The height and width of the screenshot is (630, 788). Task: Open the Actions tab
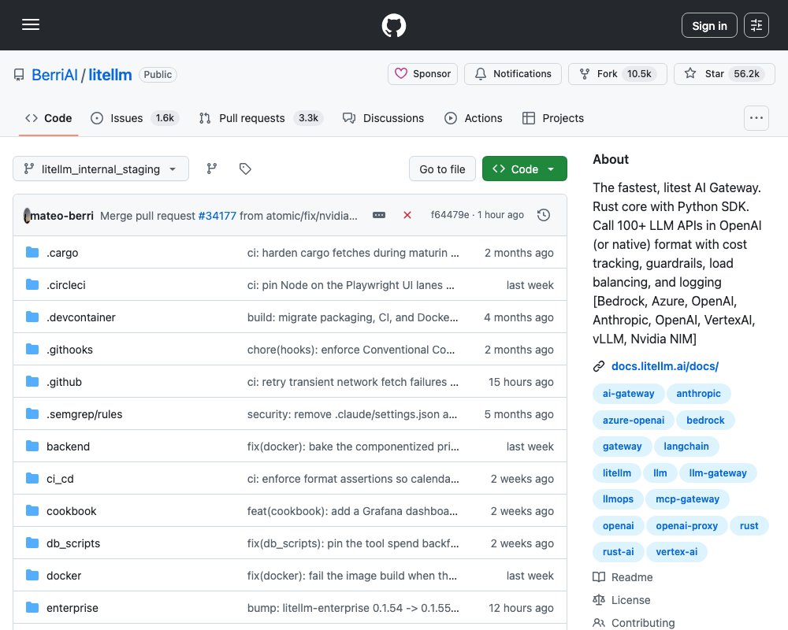coord(474,118)
